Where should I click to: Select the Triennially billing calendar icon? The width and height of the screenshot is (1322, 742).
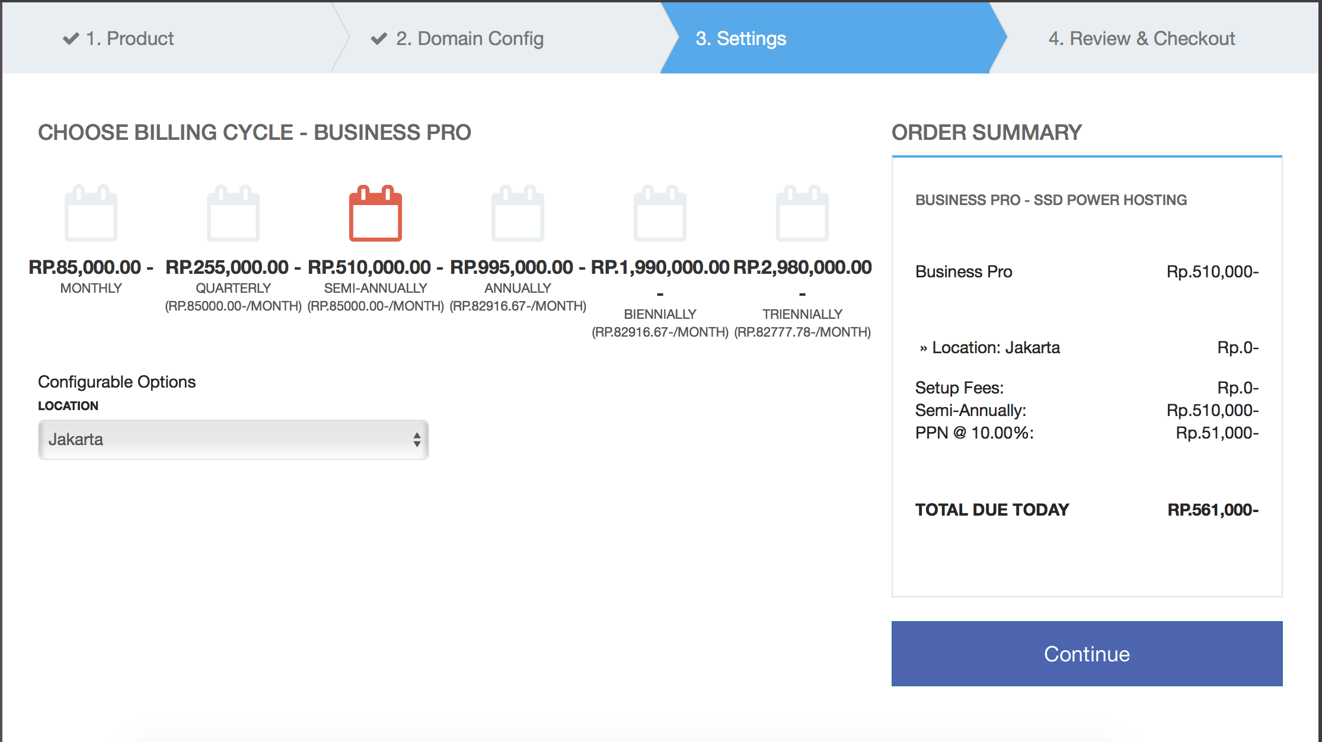803,213
